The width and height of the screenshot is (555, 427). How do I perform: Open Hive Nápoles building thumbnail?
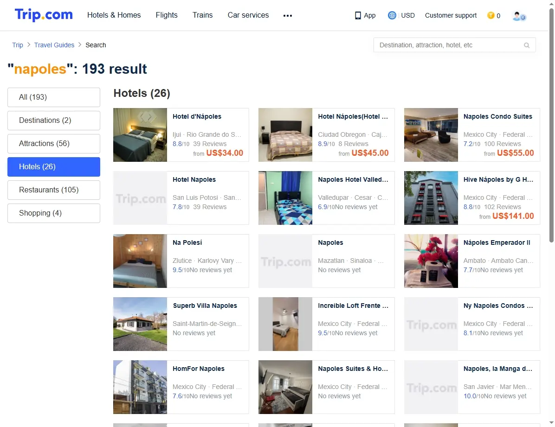[431, 198]
